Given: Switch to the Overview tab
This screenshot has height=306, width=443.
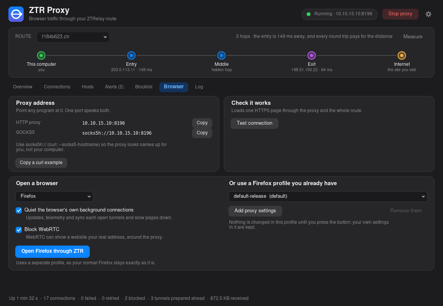Looking at the screenshot, I should (23, 87).
